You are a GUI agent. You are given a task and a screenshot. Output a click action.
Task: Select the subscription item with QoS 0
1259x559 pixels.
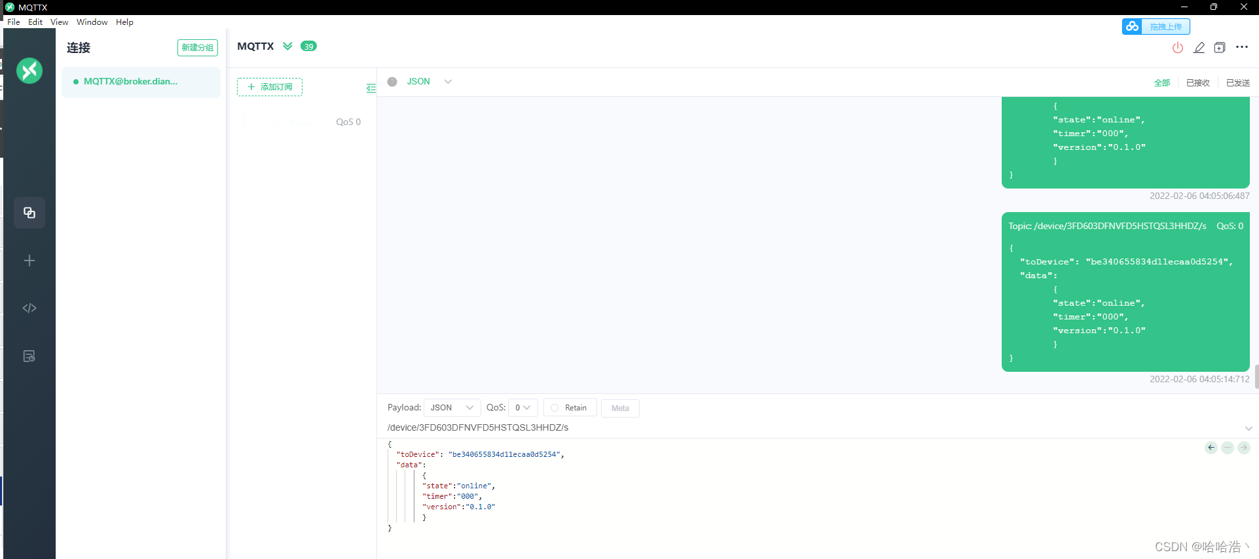(302, 122)
